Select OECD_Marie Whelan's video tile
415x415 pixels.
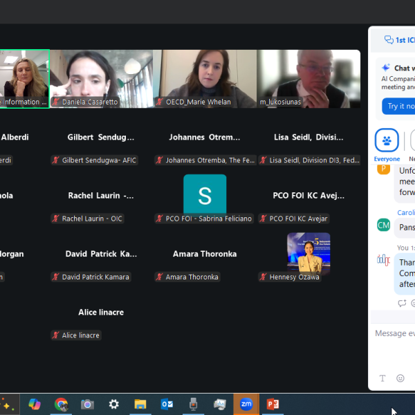[x=205, y=78]
